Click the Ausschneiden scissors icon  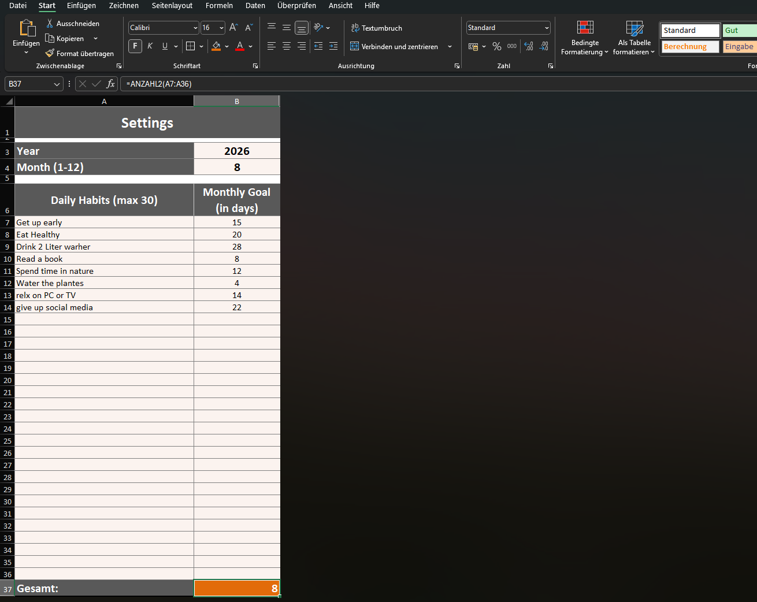[50, 24]
